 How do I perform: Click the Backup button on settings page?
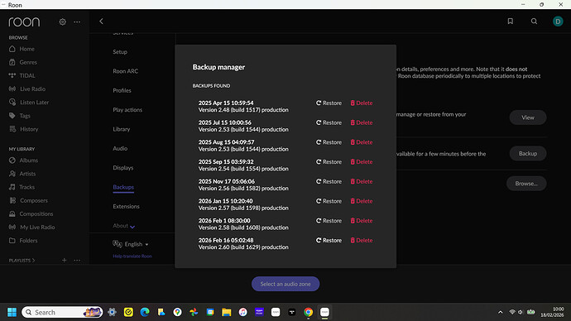(528, 154)
